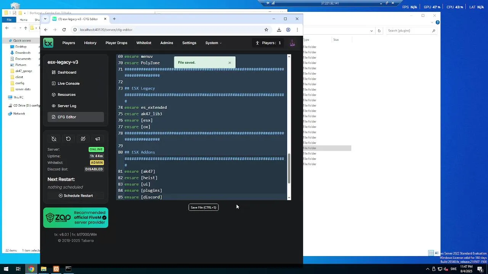
Task: Open the Chrome tab search dropdown
Action: 45,19
